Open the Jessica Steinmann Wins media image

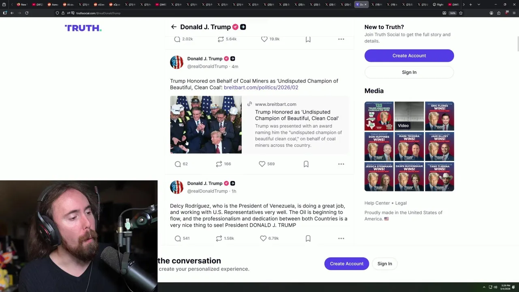click(379, 177)
